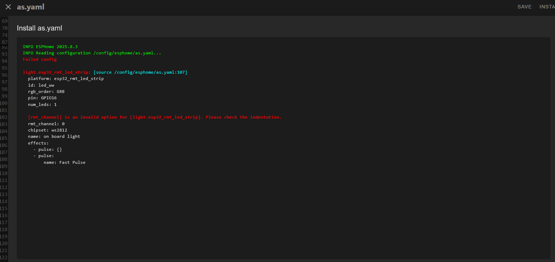This screenshot has width=555, height=262.
Task: Click line number 70 in the gutter
Action: coord(5,28)
